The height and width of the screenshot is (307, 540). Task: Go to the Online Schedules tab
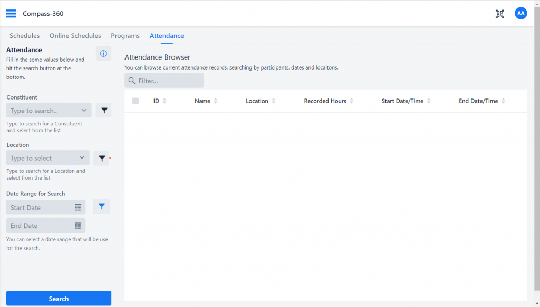pos(75,36)
